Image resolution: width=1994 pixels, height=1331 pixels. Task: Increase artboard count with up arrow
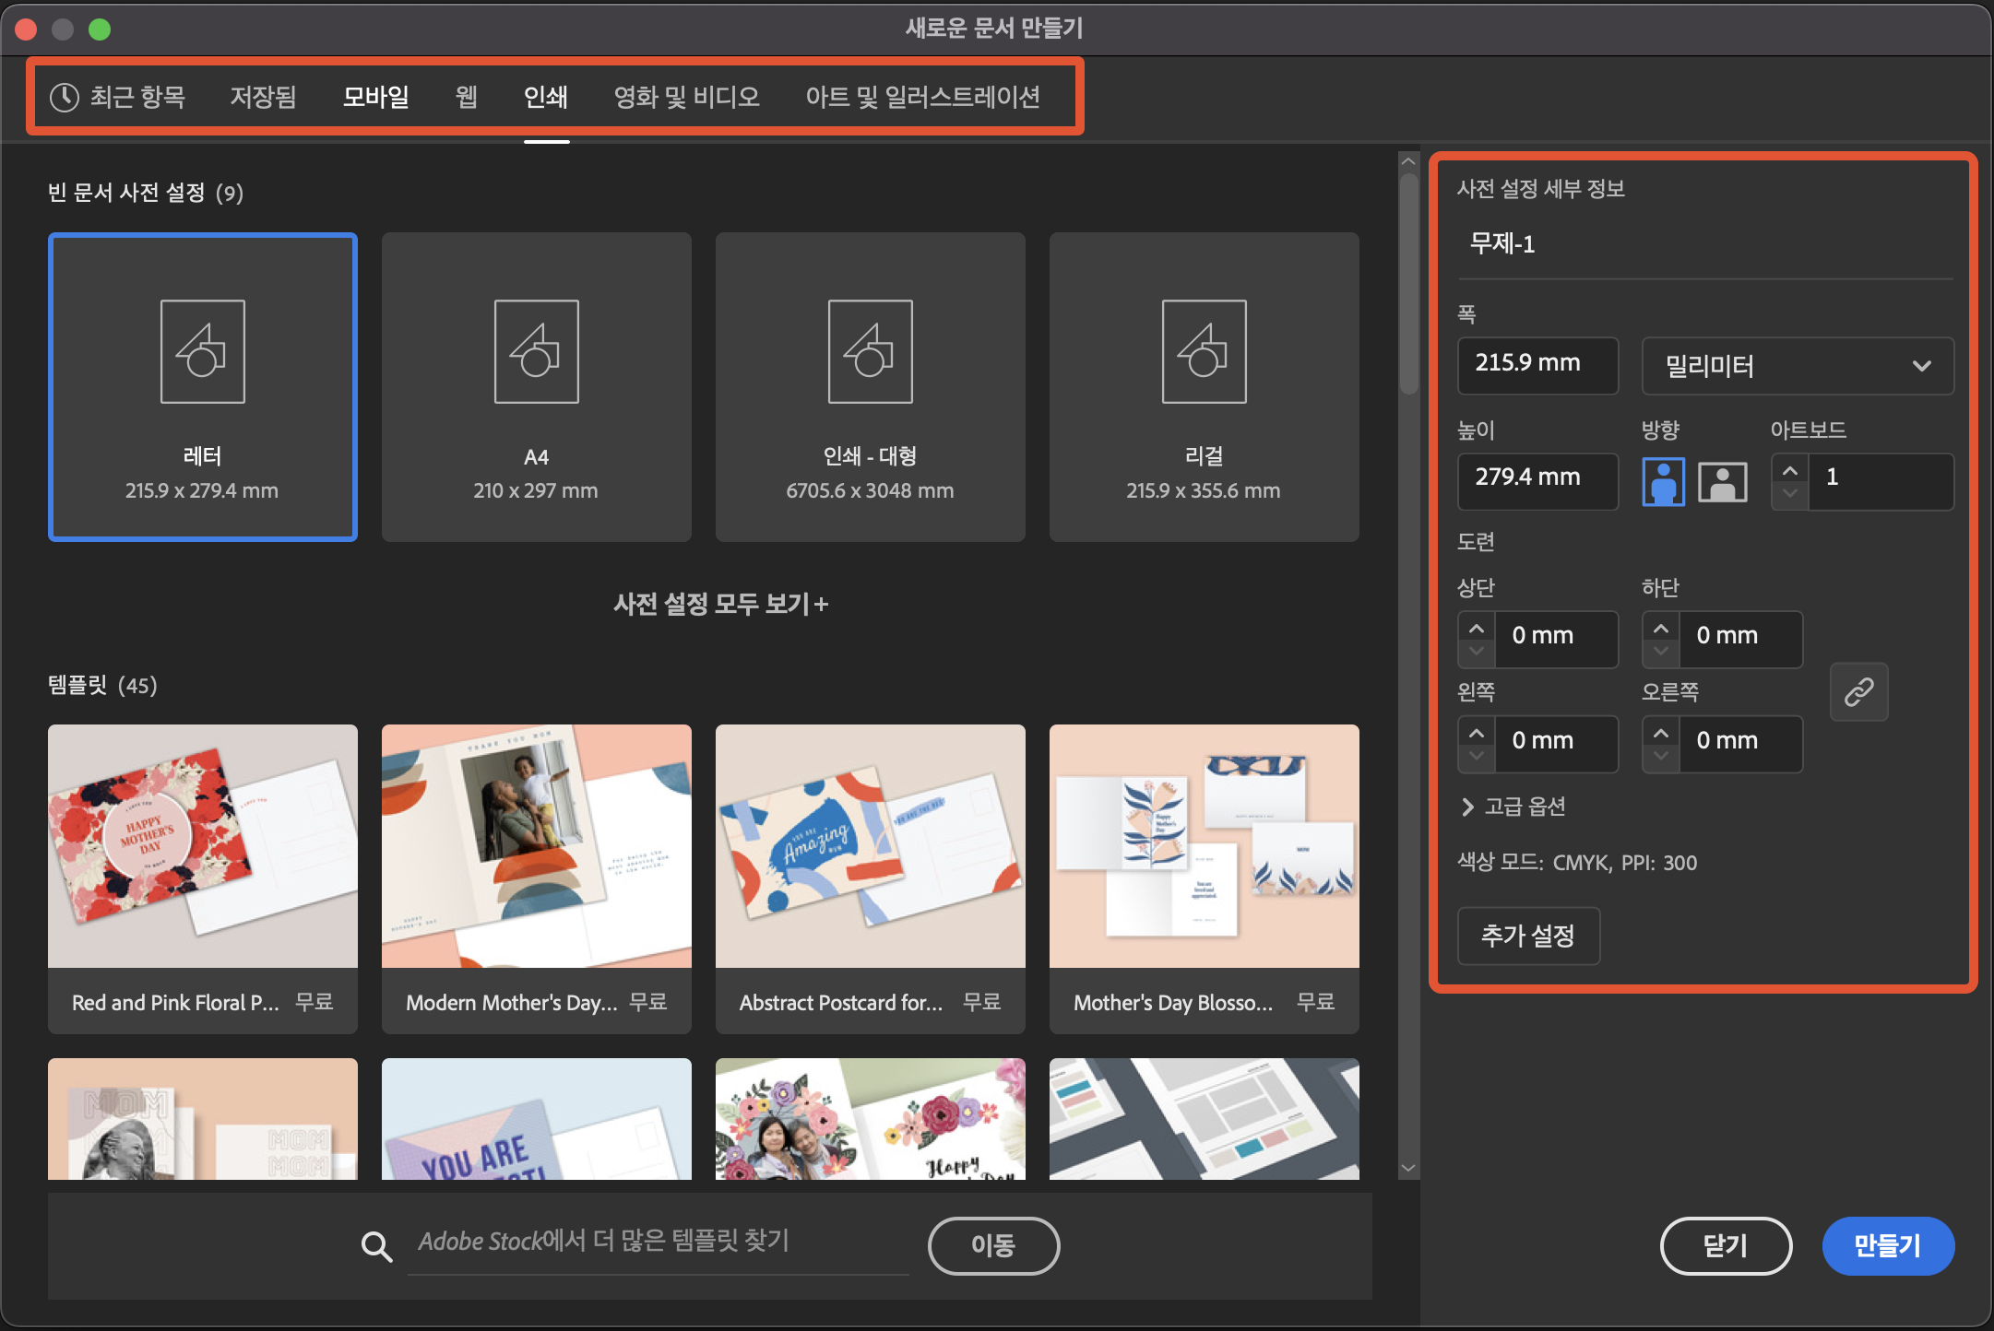pyautogui.click(x=1789, y=470)
